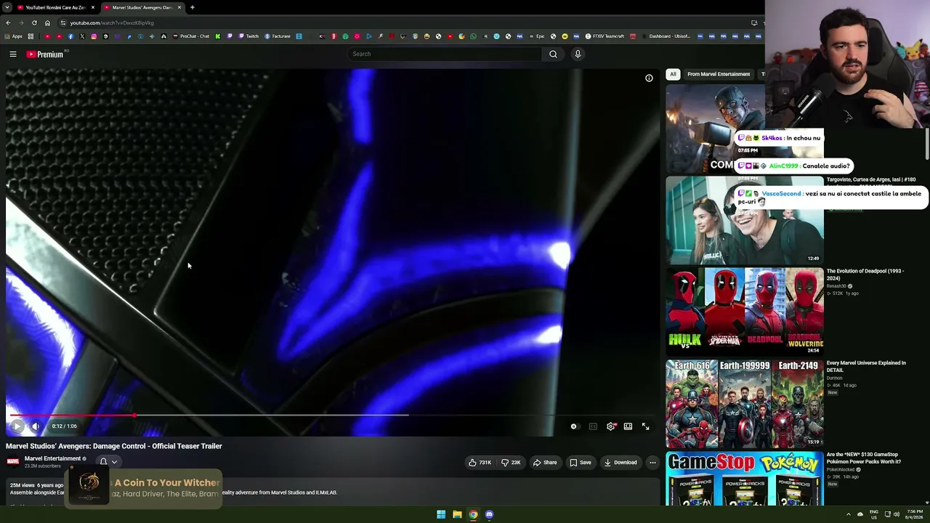This screenshot has height=523, width=930.
Task: Show the video info card icon
Action: tap(649, 78)
